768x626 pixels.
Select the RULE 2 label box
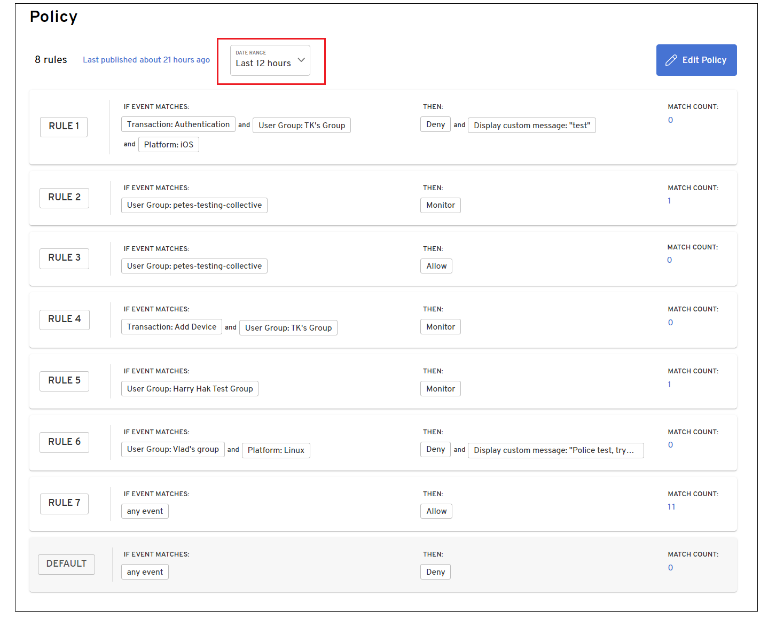pyautogui.click(x=64, y=198)
